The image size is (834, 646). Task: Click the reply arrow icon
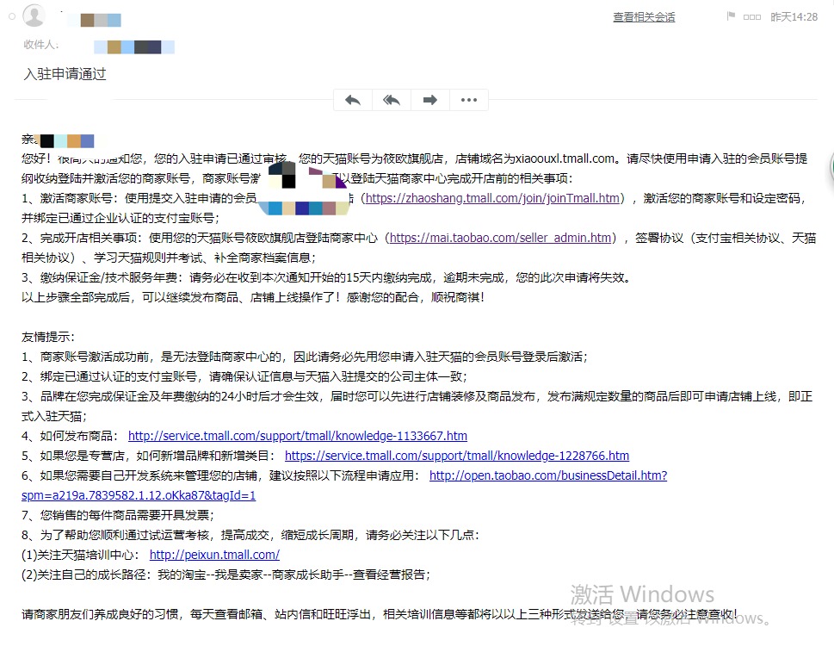tap(353, 100)
